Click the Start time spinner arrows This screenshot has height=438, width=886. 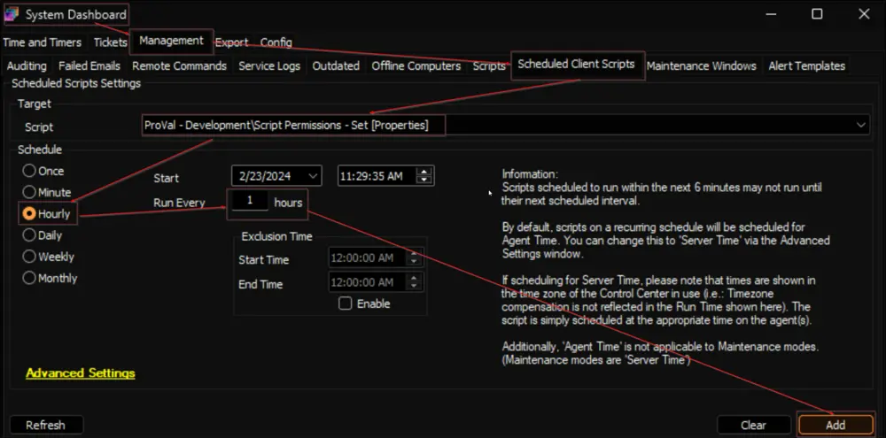(424, 176)
